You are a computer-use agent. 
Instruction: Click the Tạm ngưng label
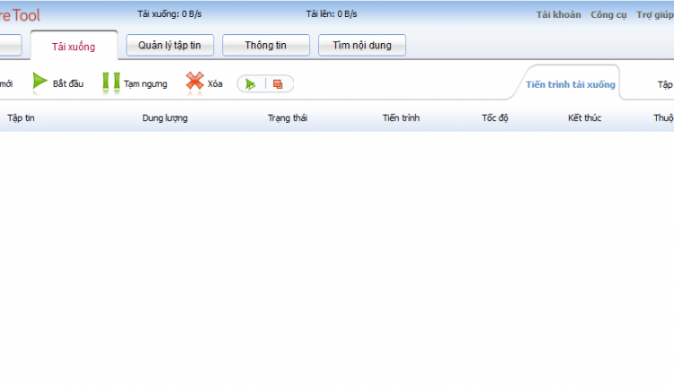click(x=146, y=83)
